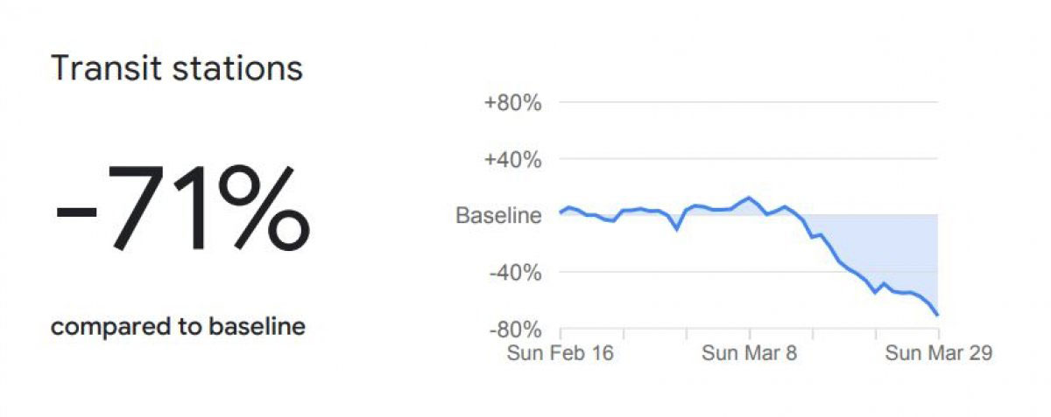1051x417 pixels.
Task: Click the final lowest point of the blue line
Action: click(x=938, y=314)
